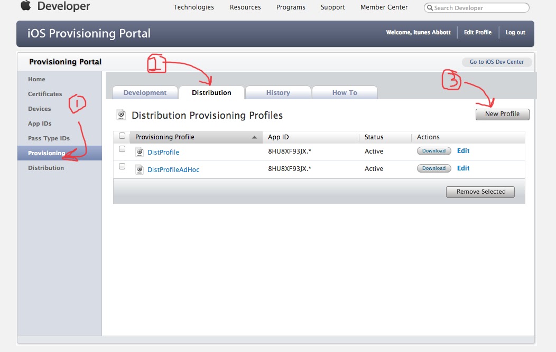The height and width of the screenshot is (352, 556).
Task: Click the Distribution Provisioning Profiles heading icon
Action: tap(121, 115)
